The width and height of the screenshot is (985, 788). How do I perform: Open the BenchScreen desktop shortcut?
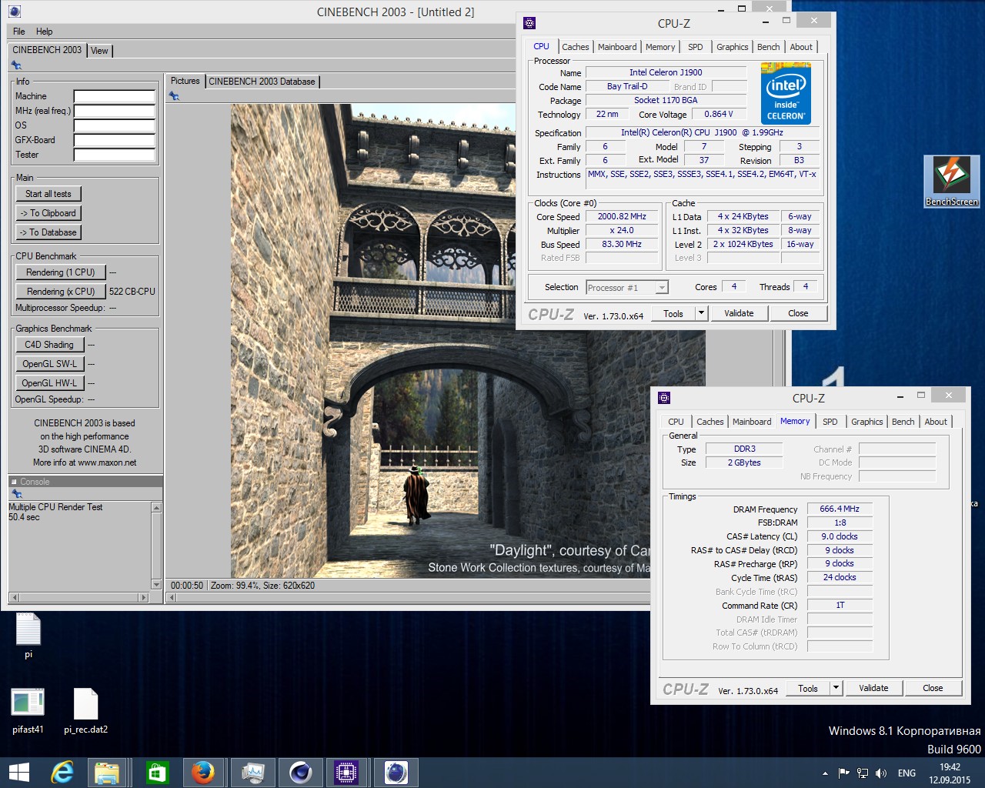951,182
